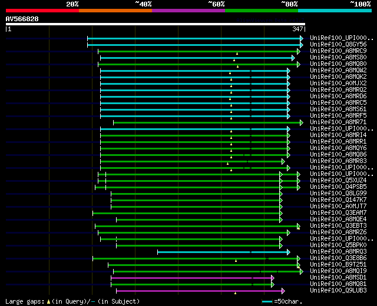Click the arrowhead ending the UniRef100_Q8GY56 bar
Image resolution: width=377 pixels, height=306 pixels.
(x=302, y=45)
